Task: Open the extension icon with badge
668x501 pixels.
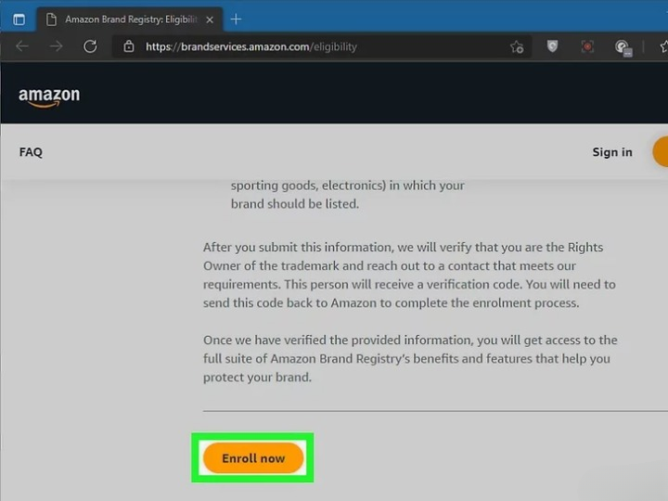Action: point(623,47)
